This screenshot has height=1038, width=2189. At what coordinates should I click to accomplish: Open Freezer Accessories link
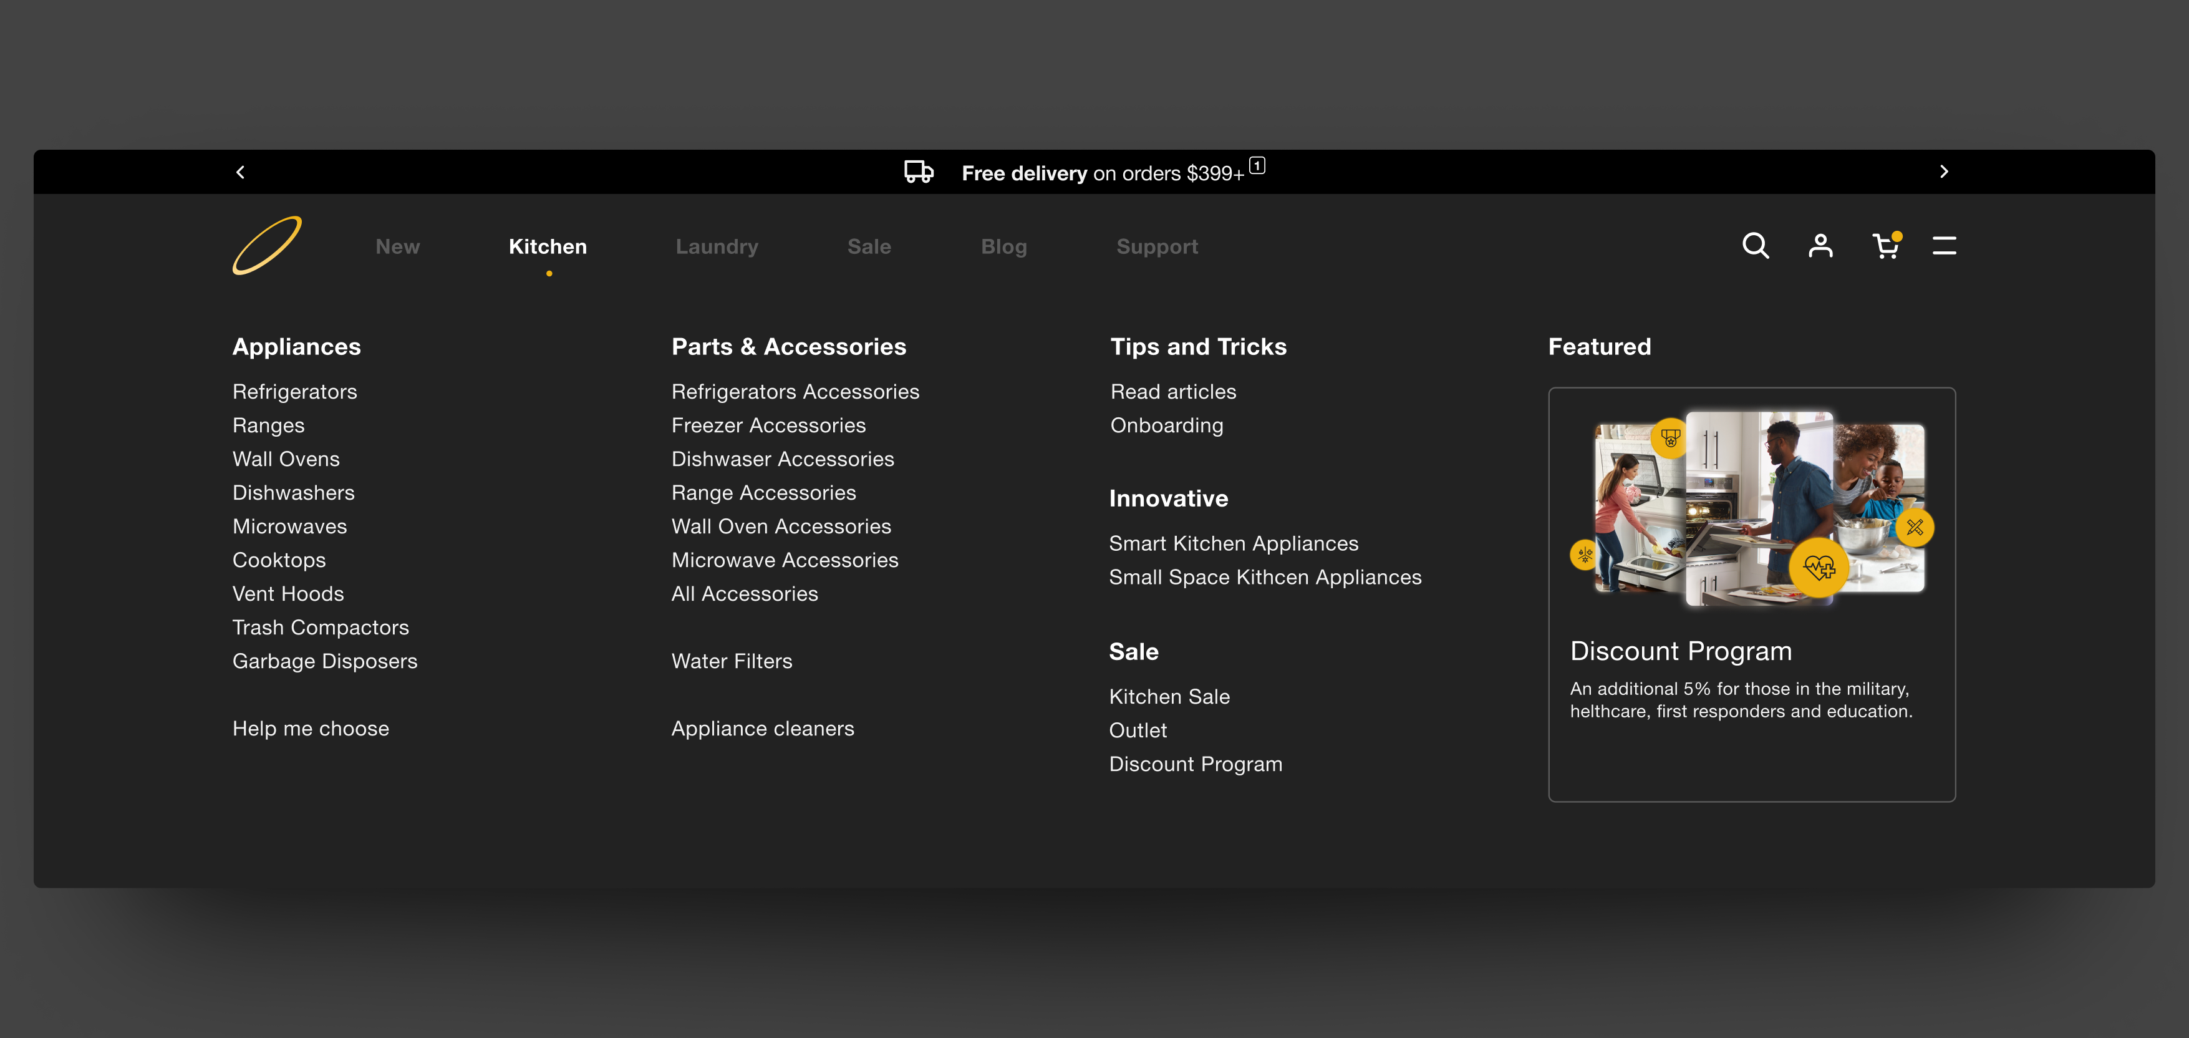(x=769, y=425)
